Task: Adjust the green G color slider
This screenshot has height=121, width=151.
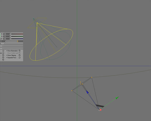Action: pos(17,36)
